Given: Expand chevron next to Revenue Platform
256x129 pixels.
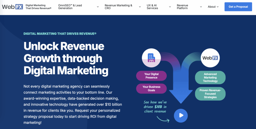Looking at the screenshot, I should pyautogui.click(x=201, y=7).
